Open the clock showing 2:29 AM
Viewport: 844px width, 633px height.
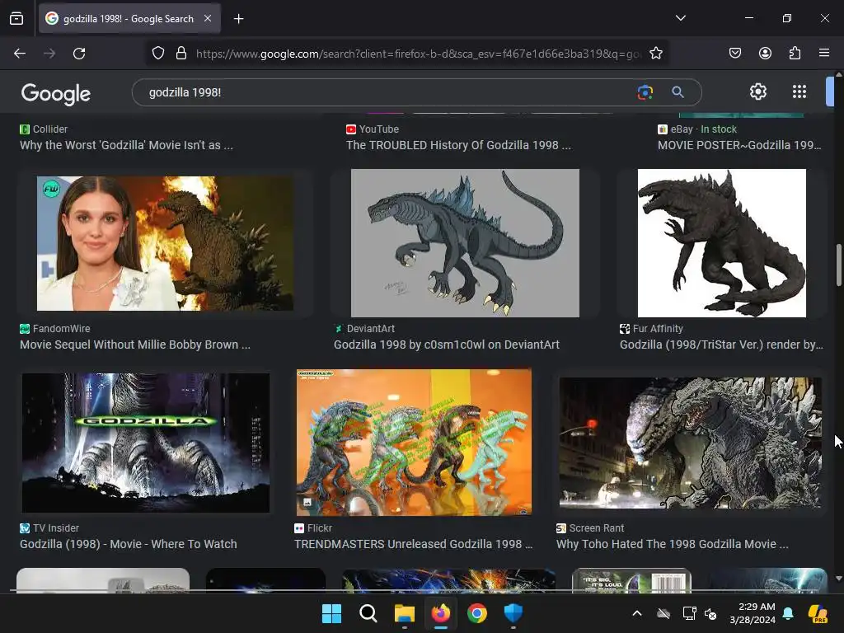pyautogui.click(x=753, y=613)
